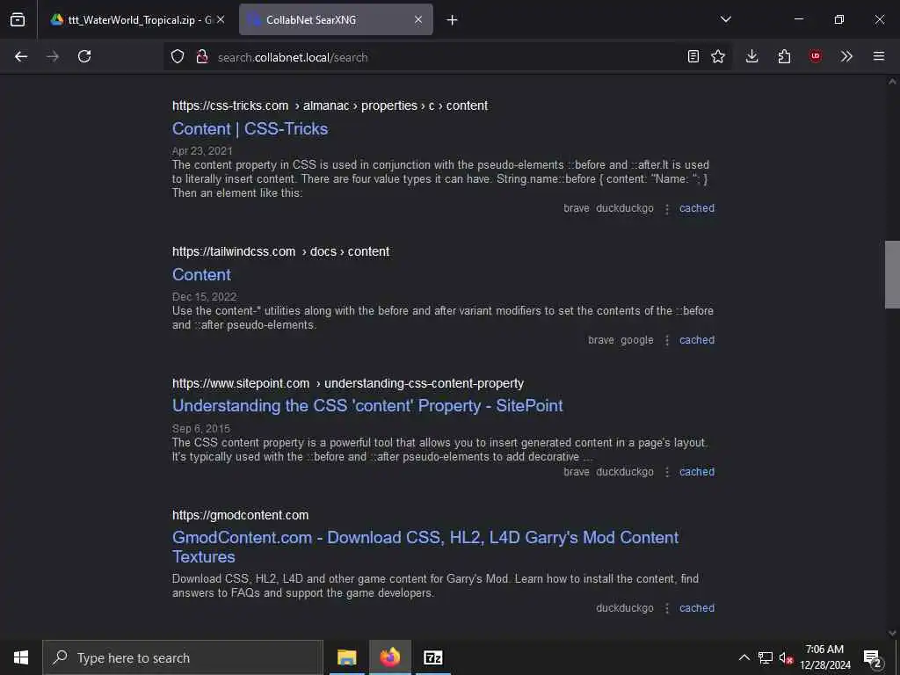Image resolution: width=900 pixels, height=675 pixels.
Task: Expand the list all tabs dropdown arrow
Action: click(726, 19)
